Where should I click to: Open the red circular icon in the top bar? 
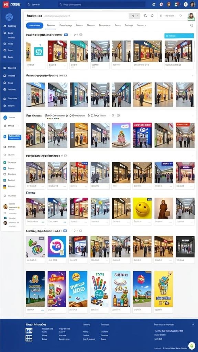coord(161,4)
